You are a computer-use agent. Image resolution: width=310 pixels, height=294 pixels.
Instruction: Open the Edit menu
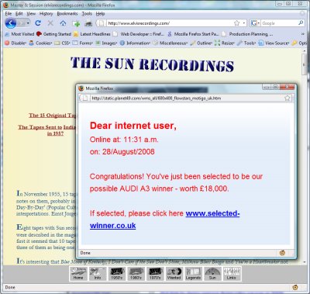(19, 14)
